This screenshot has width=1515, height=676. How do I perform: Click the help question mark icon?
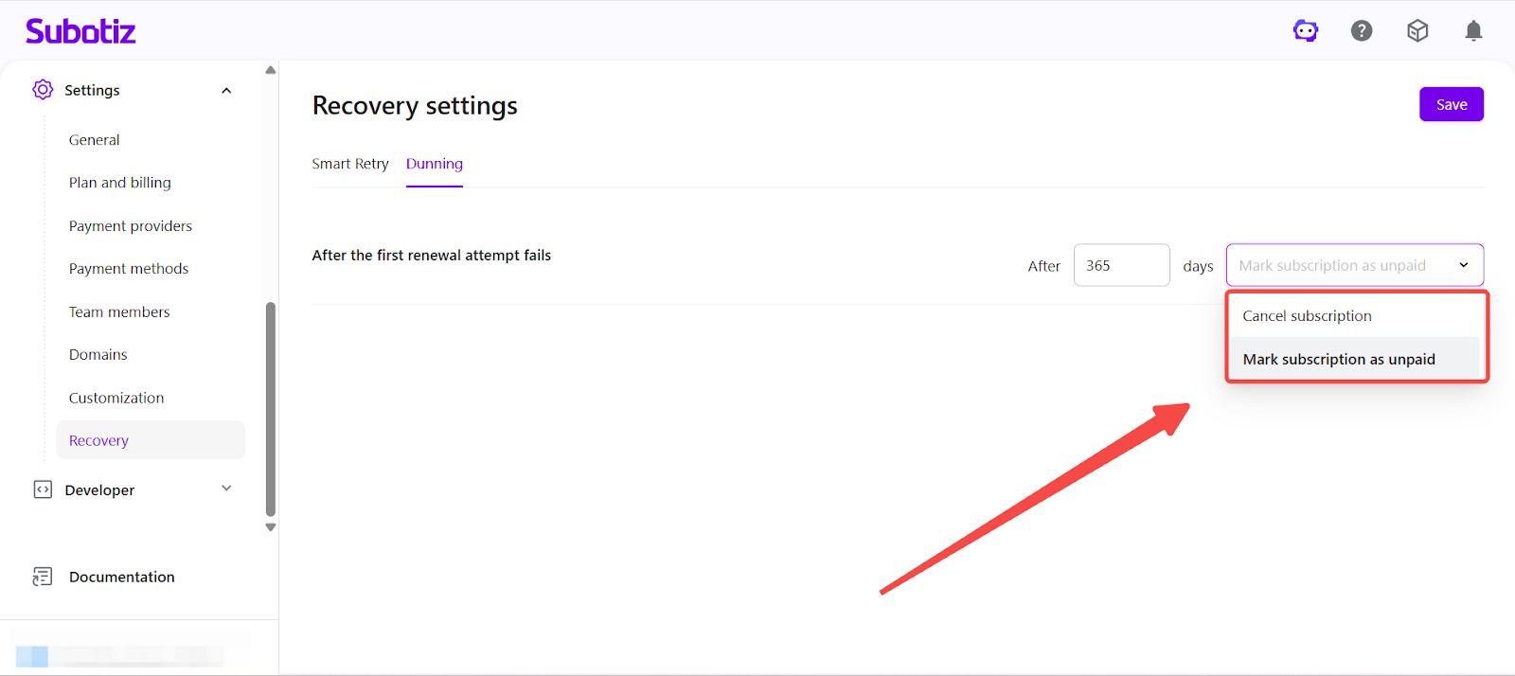[1362, 31]
